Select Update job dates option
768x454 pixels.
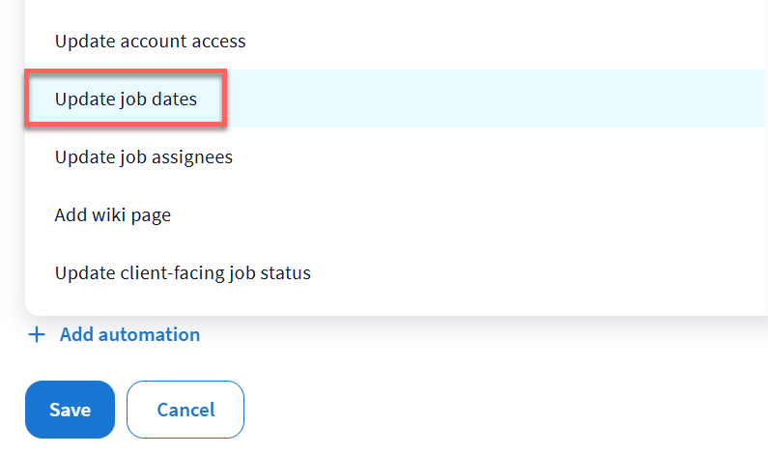pyautogui.click(x=126, y=99)
